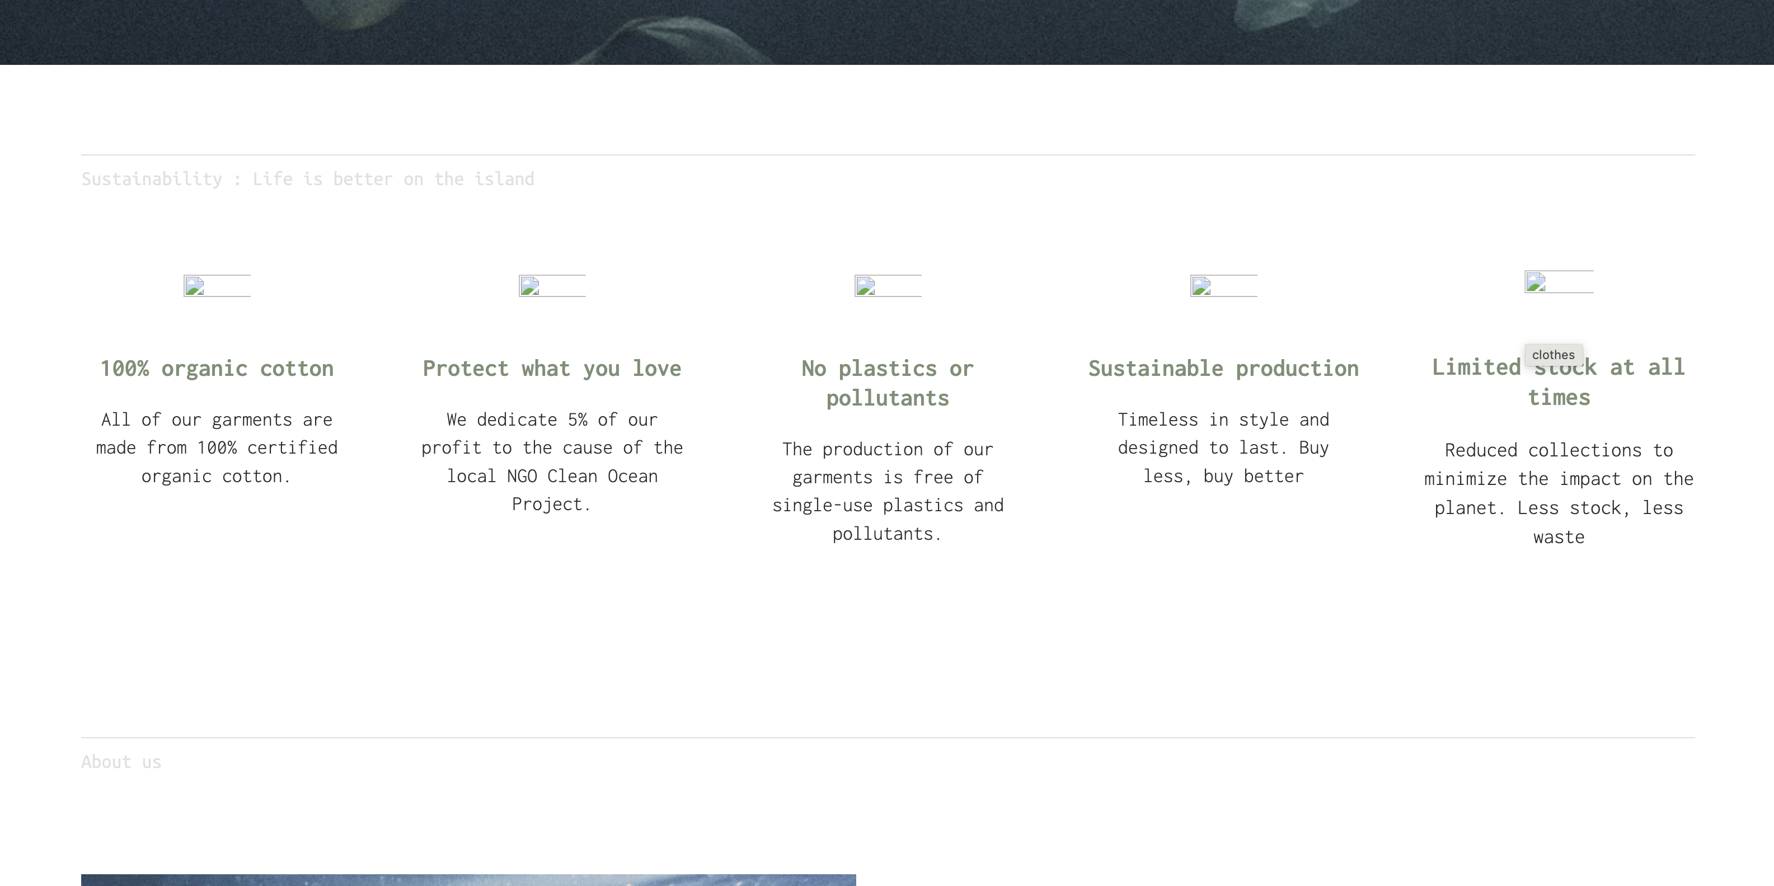1774x886 pixels.
Task: Click the certified organic cotton paragraph
Action: click(x=216, y=447)
